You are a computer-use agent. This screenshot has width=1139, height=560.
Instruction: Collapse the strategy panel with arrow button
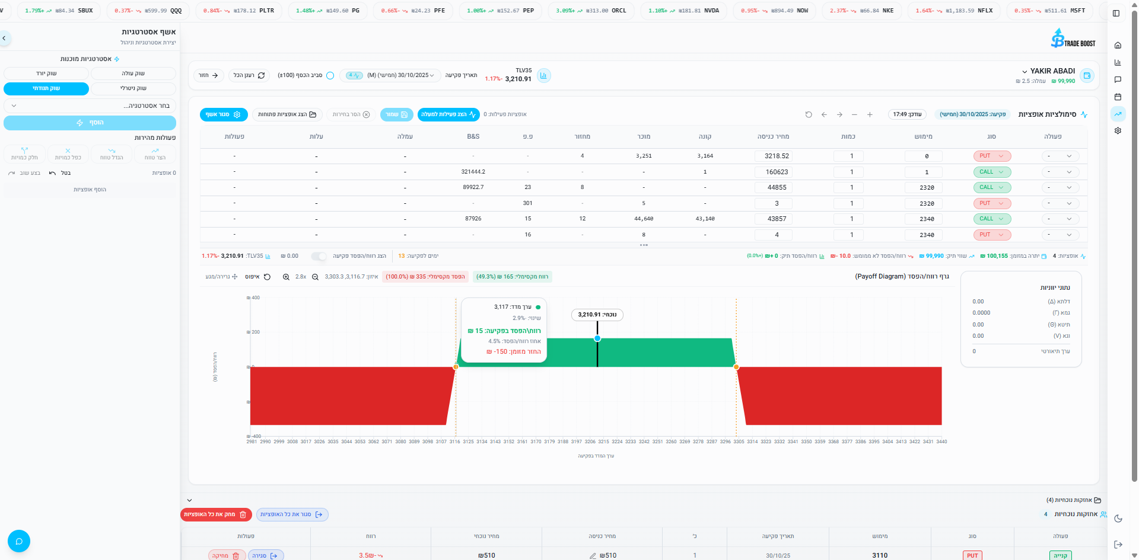point(4,38)
